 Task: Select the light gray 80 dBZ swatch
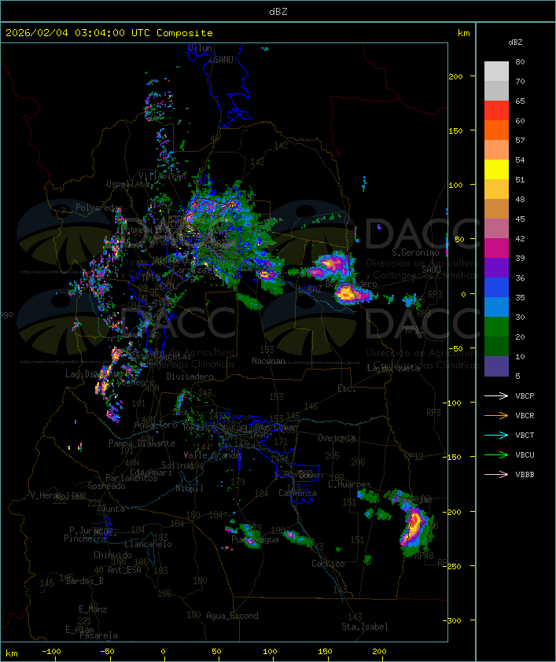pos(496,71)
